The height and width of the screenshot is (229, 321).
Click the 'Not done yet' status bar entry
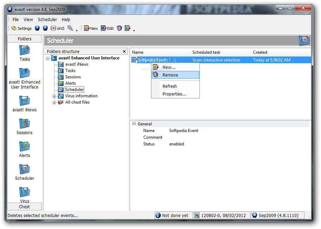173,215
